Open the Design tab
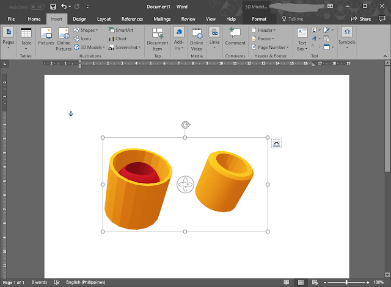The height and width of the screenshot is (287, 391). point(79,19)
